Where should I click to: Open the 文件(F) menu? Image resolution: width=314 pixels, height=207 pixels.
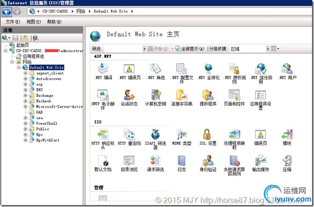click(13, 21)
